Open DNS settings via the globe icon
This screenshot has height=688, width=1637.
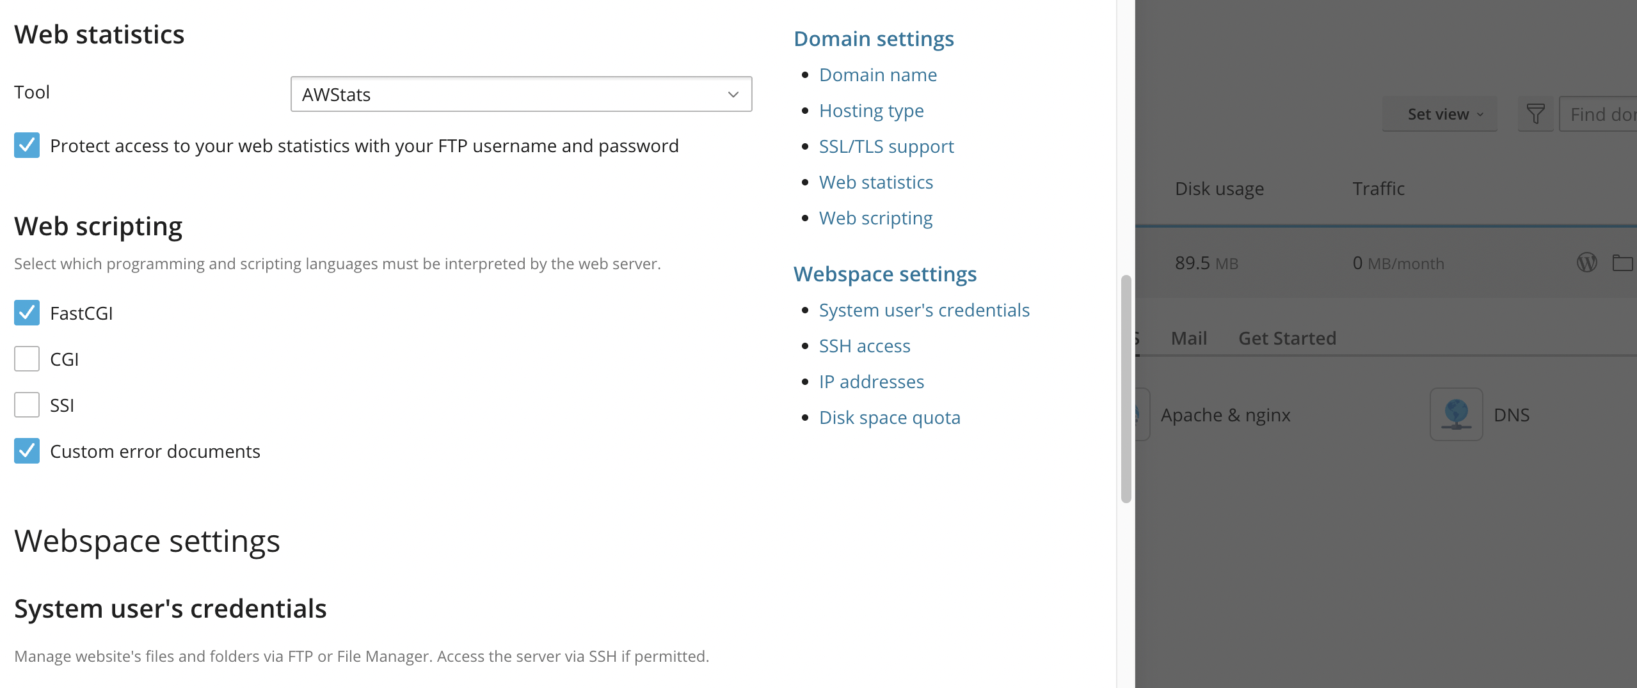tap(1456, 414)
